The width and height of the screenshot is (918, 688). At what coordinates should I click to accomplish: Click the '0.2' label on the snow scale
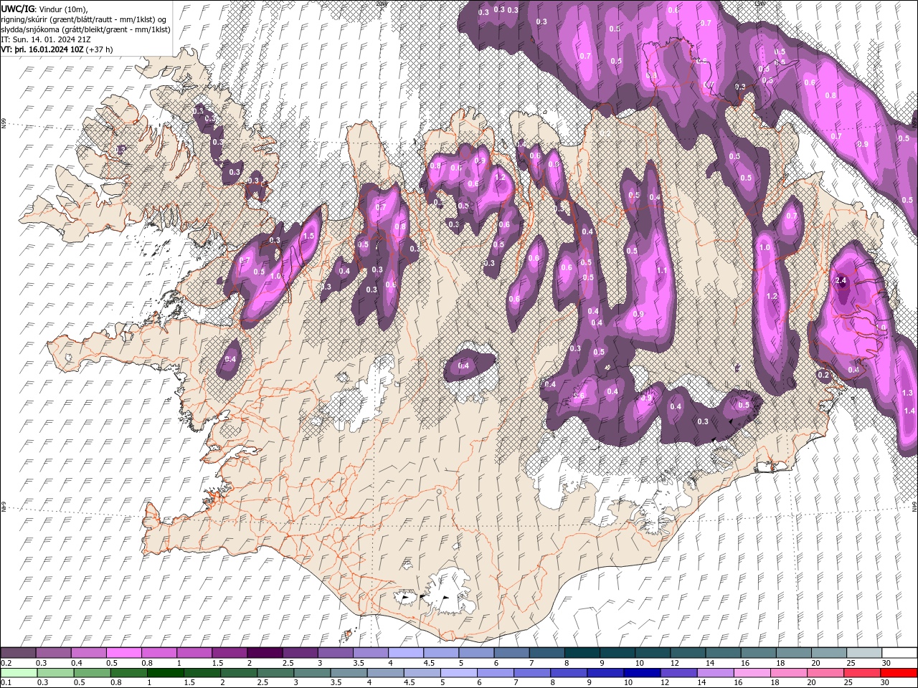point(6,663)
